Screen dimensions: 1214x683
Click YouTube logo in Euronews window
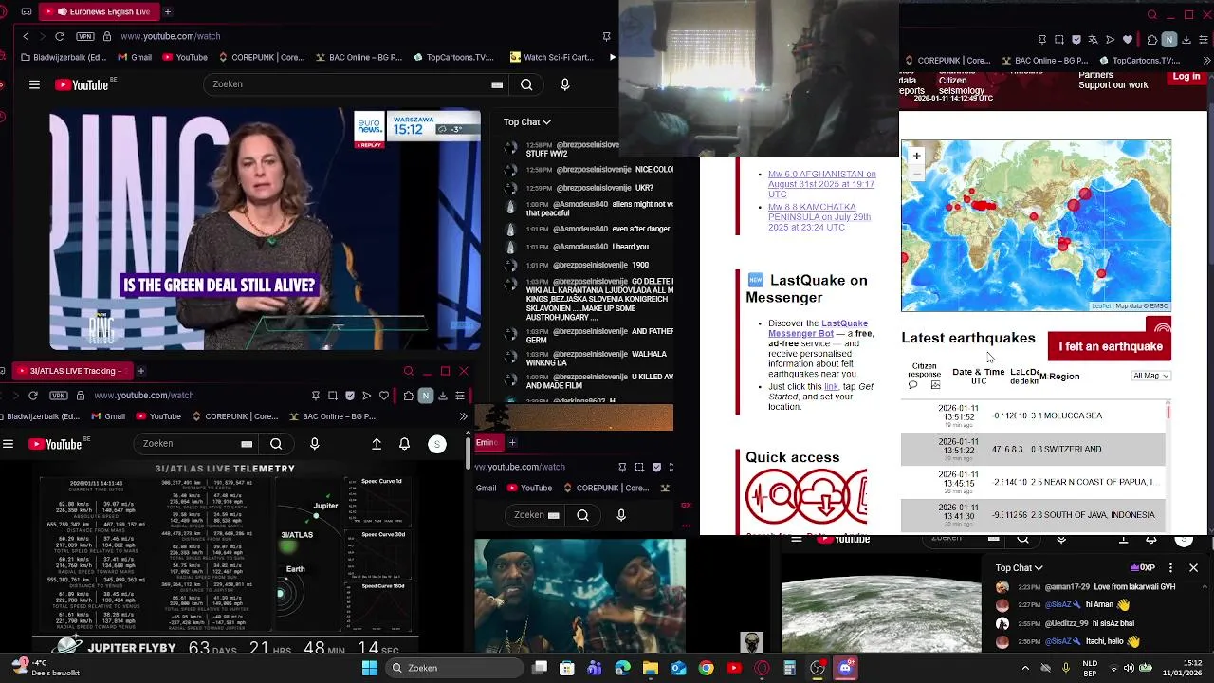83,84
